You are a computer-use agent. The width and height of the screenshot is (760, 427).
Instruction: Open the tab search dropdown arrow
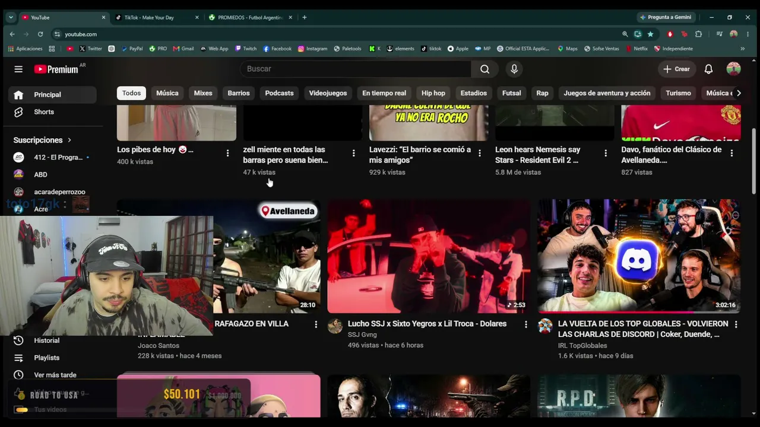(11, 18)
